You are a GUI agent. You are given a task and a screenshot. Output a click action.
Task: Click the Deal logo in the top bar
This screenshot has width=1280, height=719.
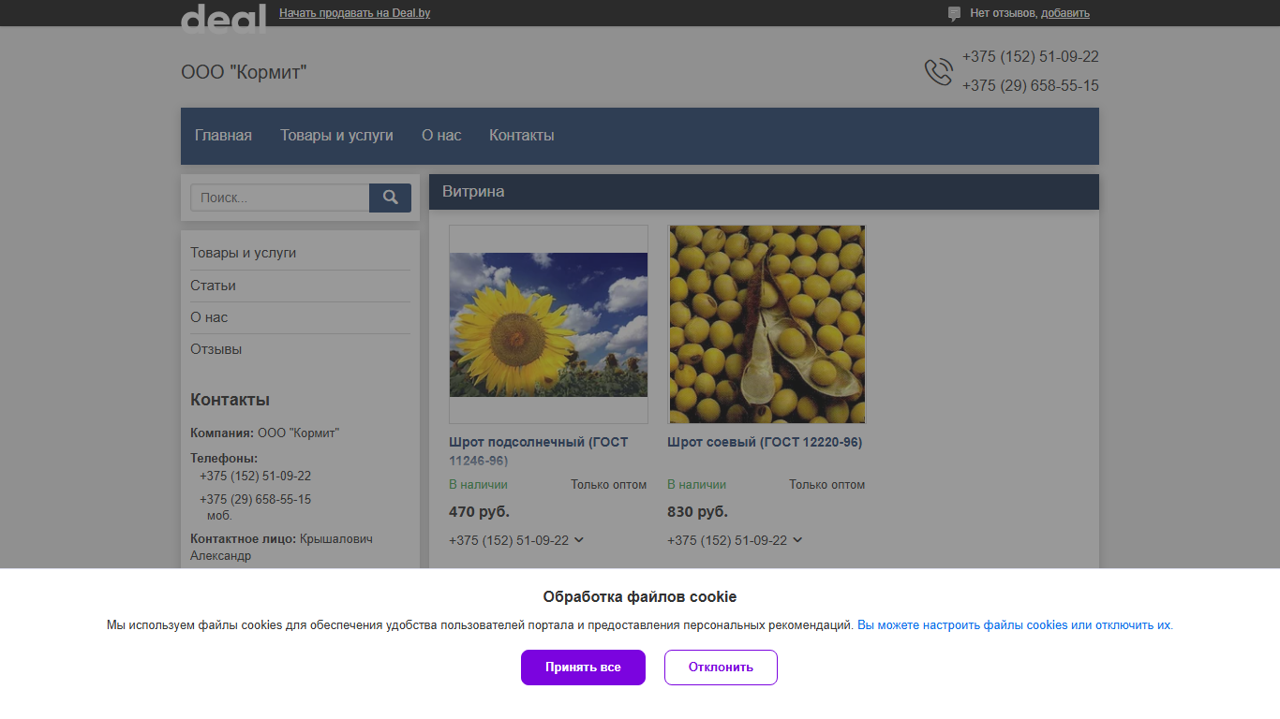(x=223, y=18)
